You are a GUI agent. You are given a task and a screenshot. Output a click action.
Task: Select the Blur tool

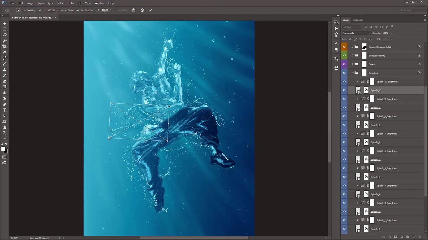point(5,93)
